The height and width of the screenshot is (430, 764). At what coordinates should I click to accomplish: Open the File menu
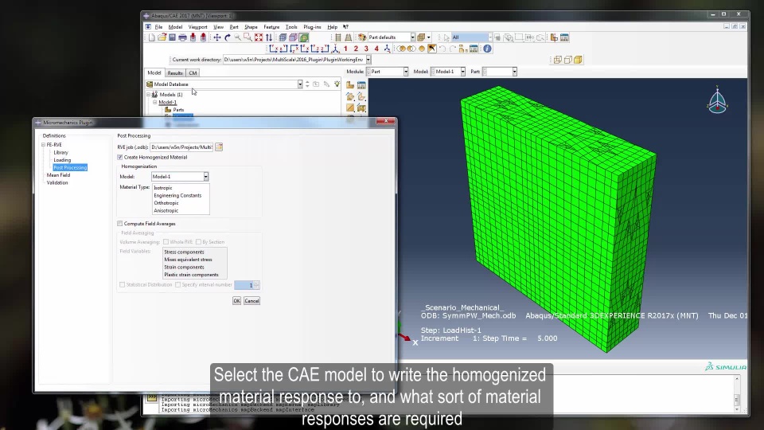[x=159, y=27]
